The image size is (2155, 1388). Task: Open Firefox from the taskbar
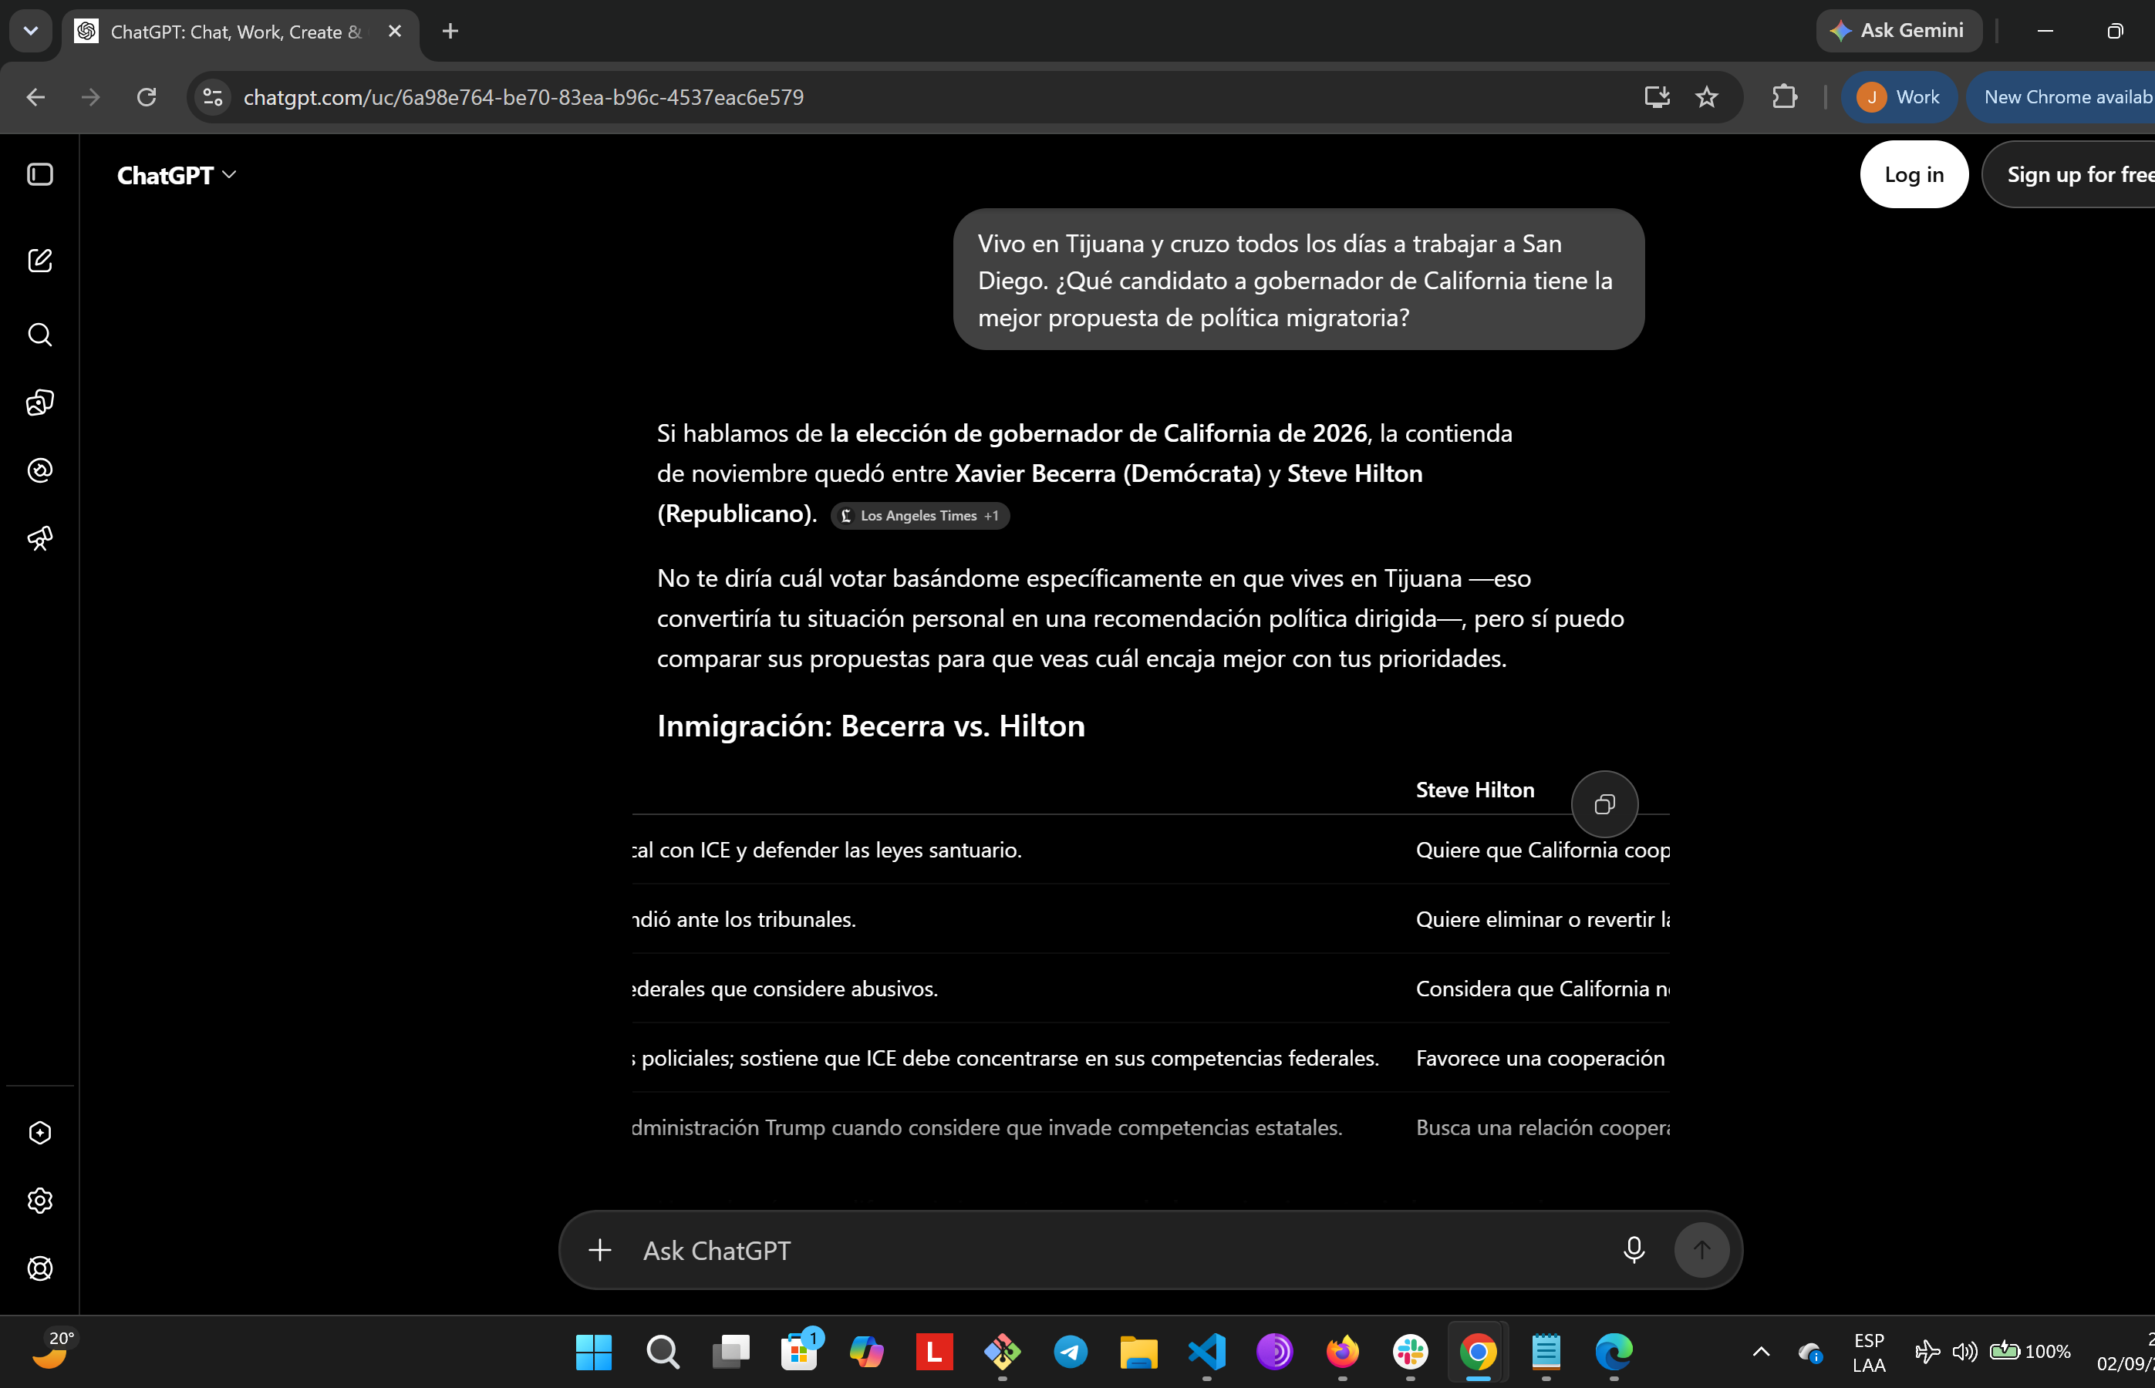(1343, 1351)
